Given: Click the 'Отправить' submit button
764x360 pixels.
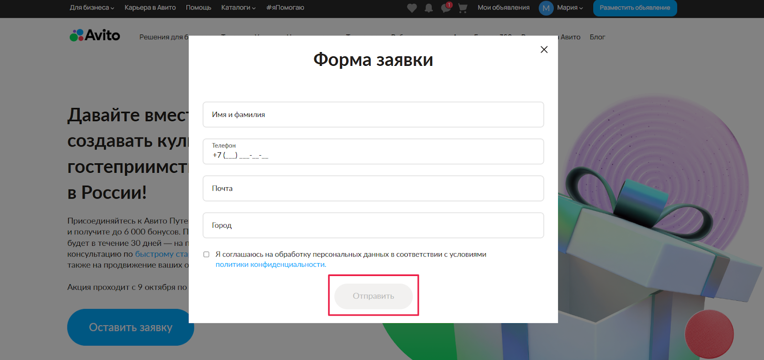Looking at the screenshot, I should (x=373, y=296).
